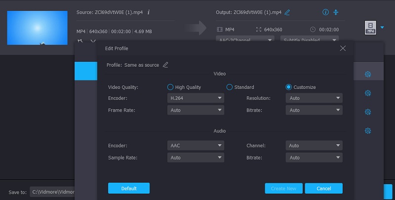Screen dimensions: 395x200
Task: Click the MP4 output format icon
Action: click(370, 27)
